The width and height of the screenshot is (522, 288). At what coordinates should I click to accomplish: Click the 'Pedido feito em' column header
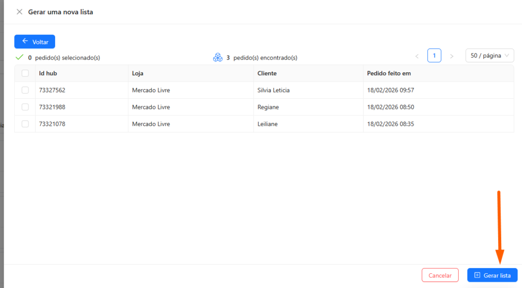[x=388, y=73]
